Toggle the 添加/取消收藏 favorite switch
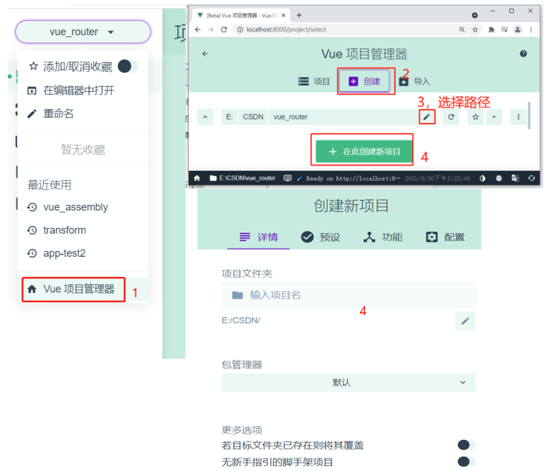The width and height of the screenshot is (551, 471). point(127,66)
